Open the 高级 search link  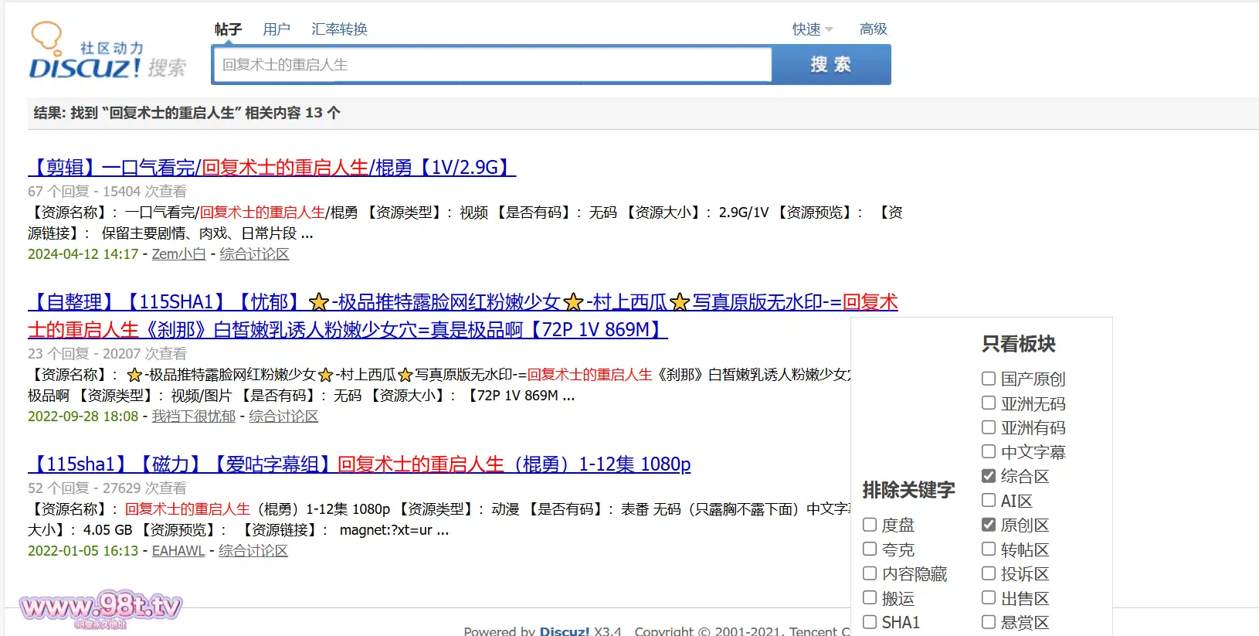(874, 29)
